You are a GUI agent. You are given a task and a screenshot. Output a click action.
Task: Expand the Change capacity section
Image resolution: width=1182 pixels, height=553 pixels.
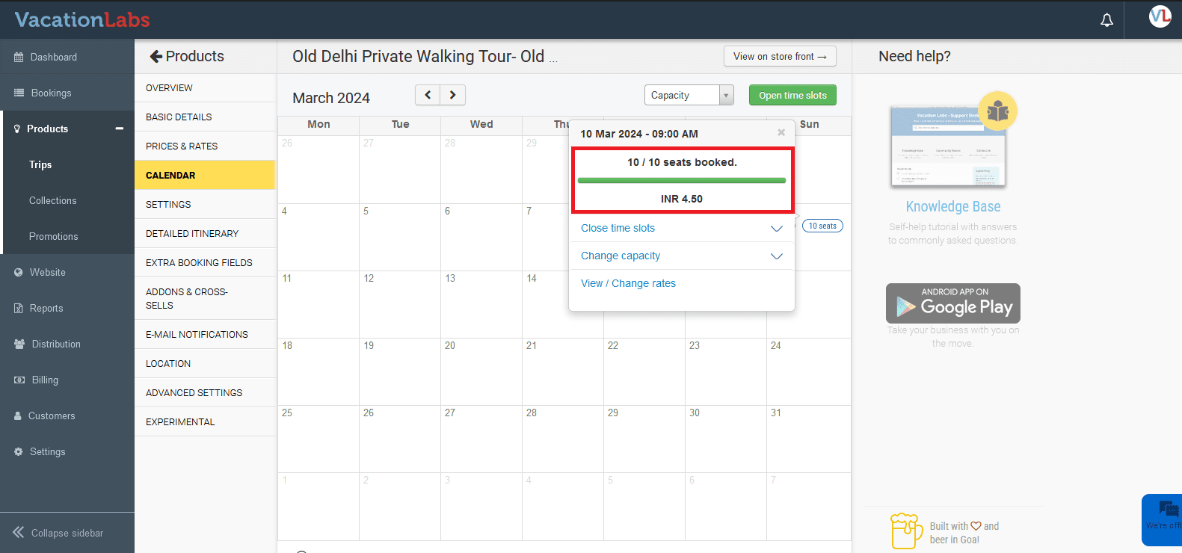(x=776, y=256)
